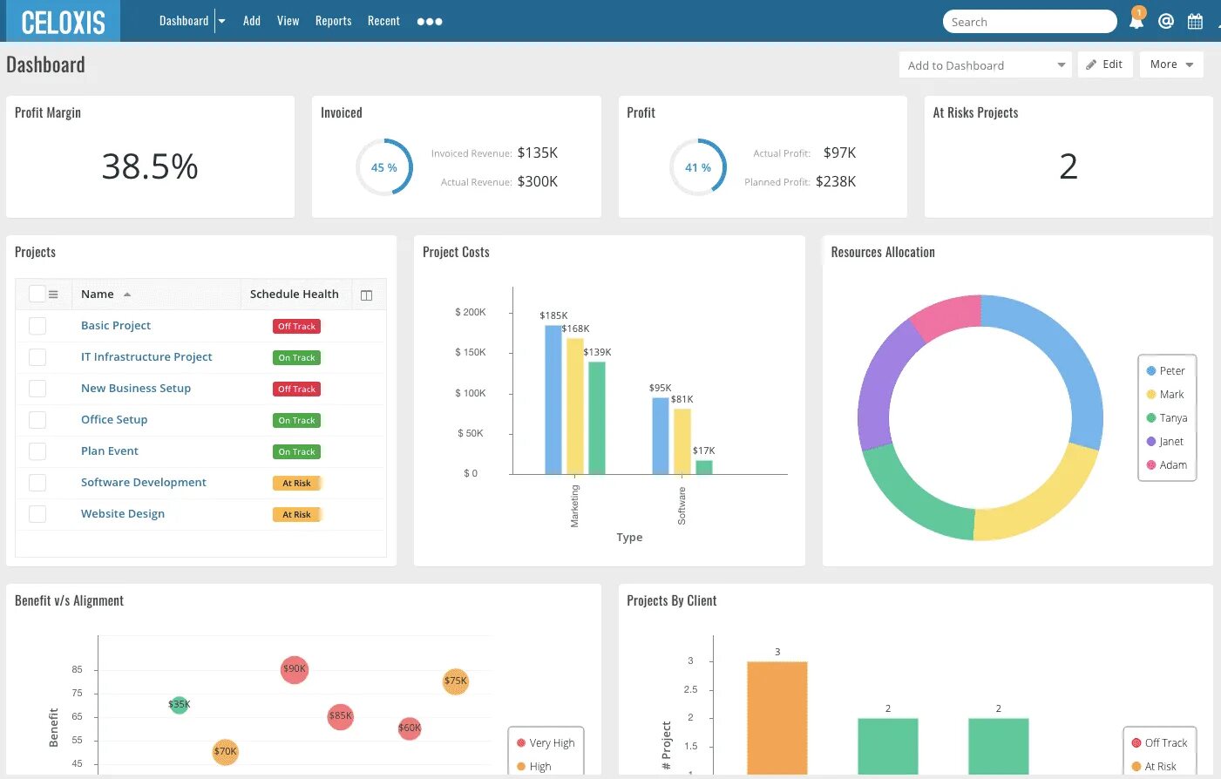This screenshot has height=779, width=1221.
Task: Open the Add menu
Action: coord(252,21)
